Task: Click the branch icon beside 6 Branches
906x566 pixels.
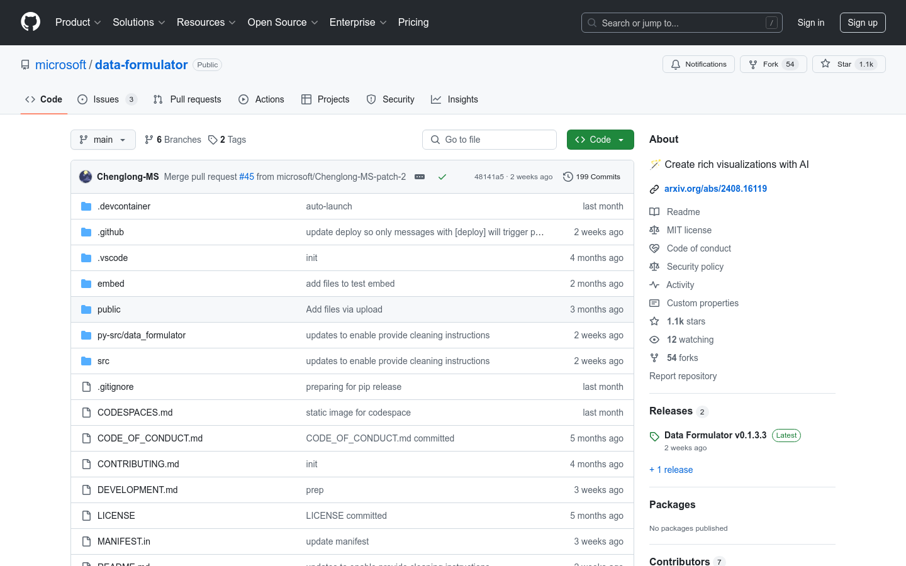Action: click(149, 140)
